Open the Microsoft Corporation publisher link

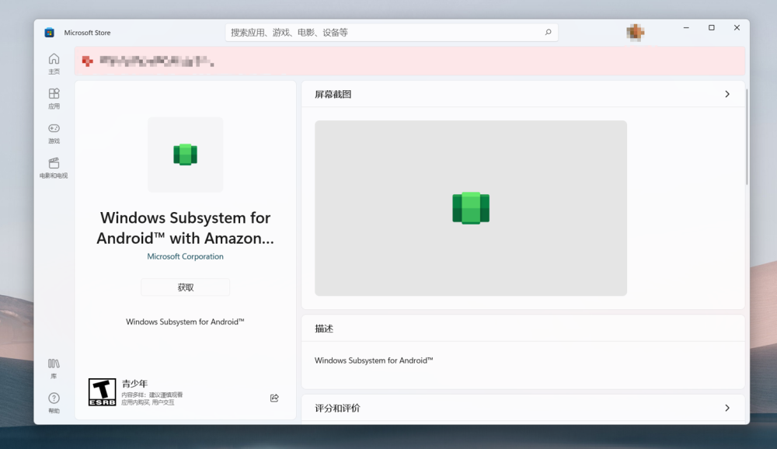(x=185, y=256)
